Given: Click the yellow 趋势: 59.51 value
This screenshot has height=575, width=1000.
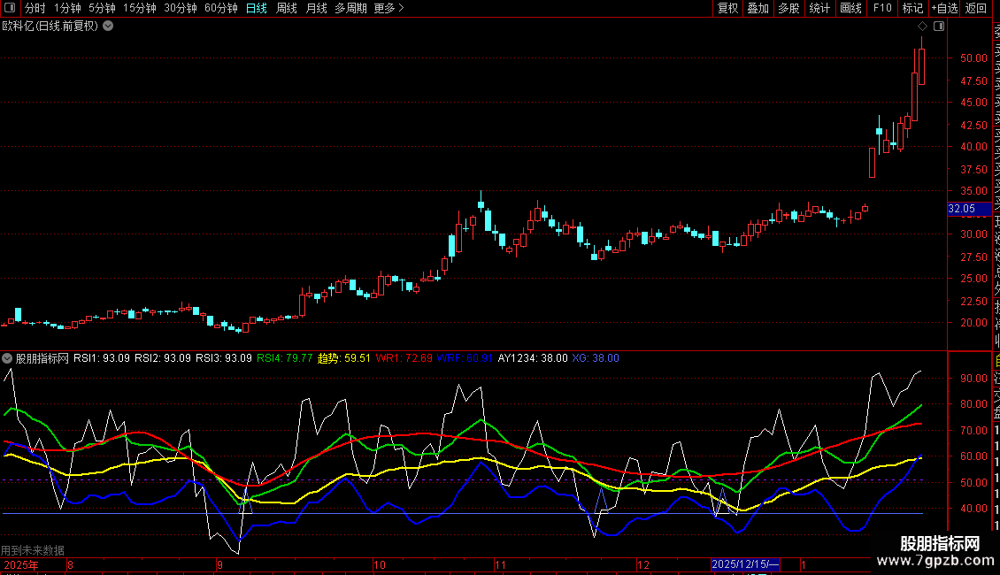Looking at the screenshot, I should [343, 358].
